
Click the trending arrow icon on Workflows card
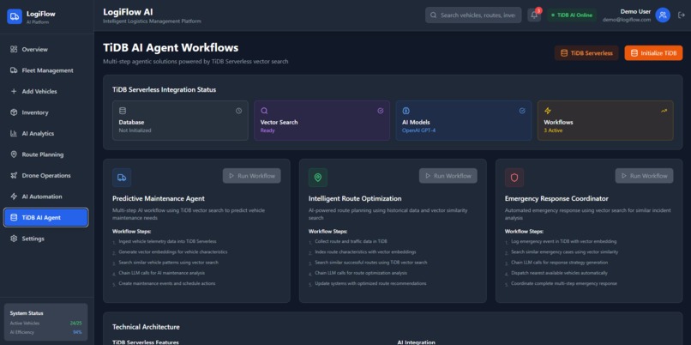664,111
